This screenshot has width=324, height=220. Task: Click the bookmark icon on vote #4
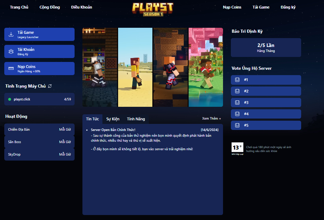point(237,114)
